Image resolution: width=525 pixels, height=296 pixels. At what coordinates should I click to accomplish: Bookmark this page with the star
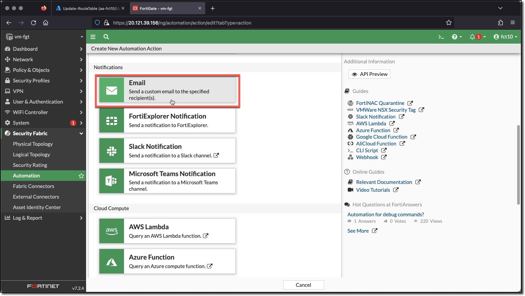click(x=449, y=23)
